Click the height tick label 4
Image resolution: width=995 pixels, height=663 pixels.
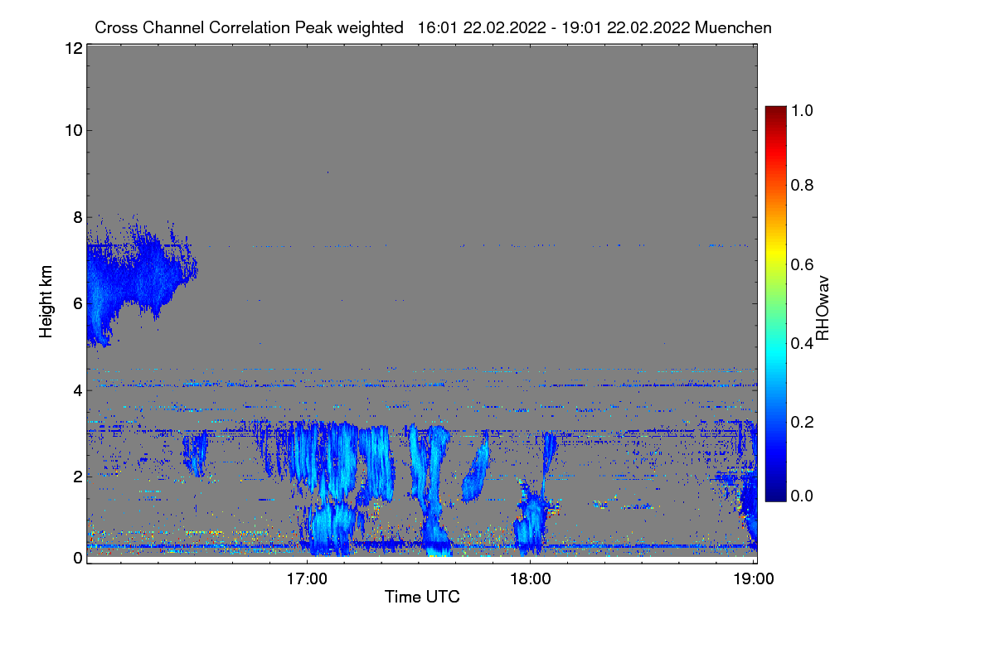click(x=76, y=390)
